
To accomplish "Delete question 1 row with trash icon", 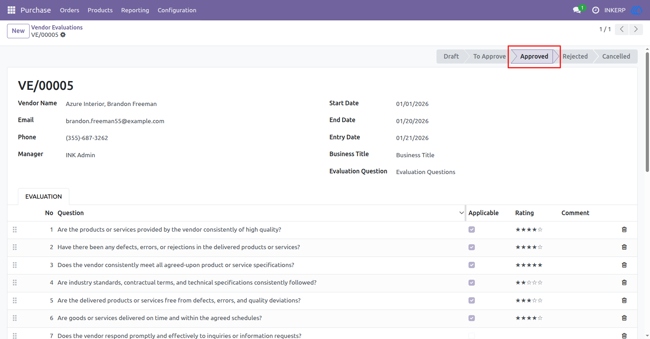I will tap(624, 230).
